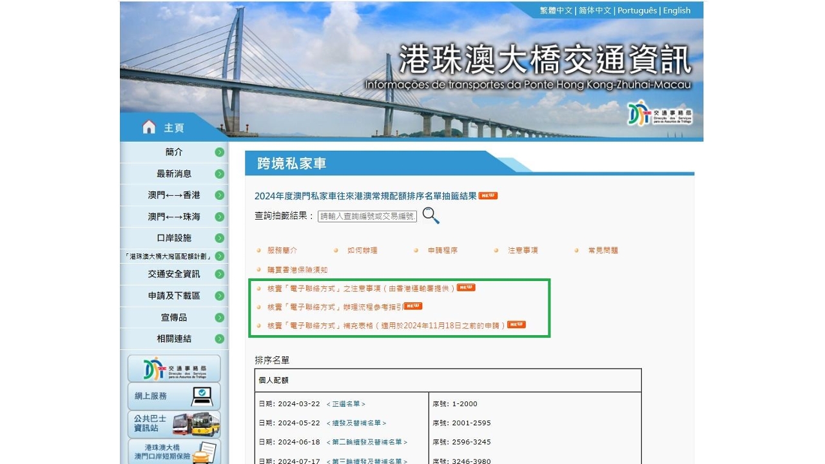Open the 購買香港保險須知 link
The image size is (825, 464).
pos(297,270)
